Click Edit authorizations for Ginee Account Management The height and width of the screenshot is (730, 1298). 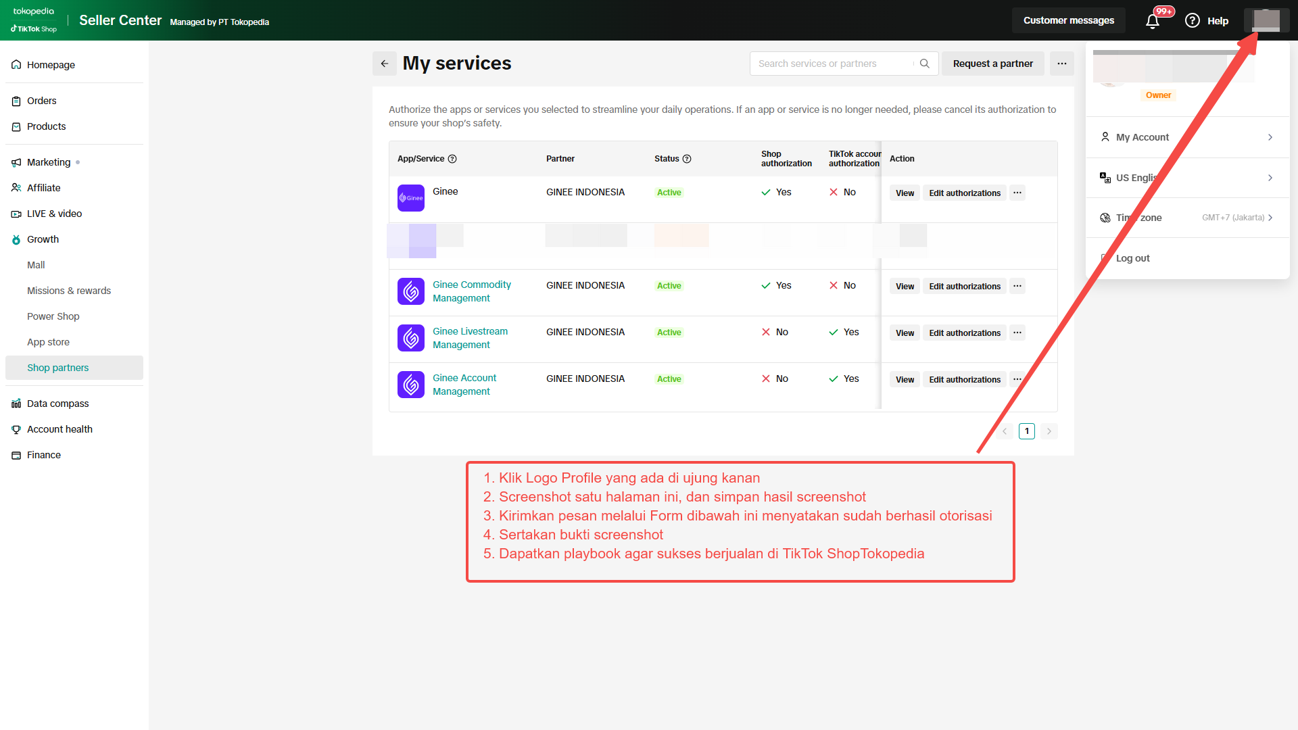point(964,379)
